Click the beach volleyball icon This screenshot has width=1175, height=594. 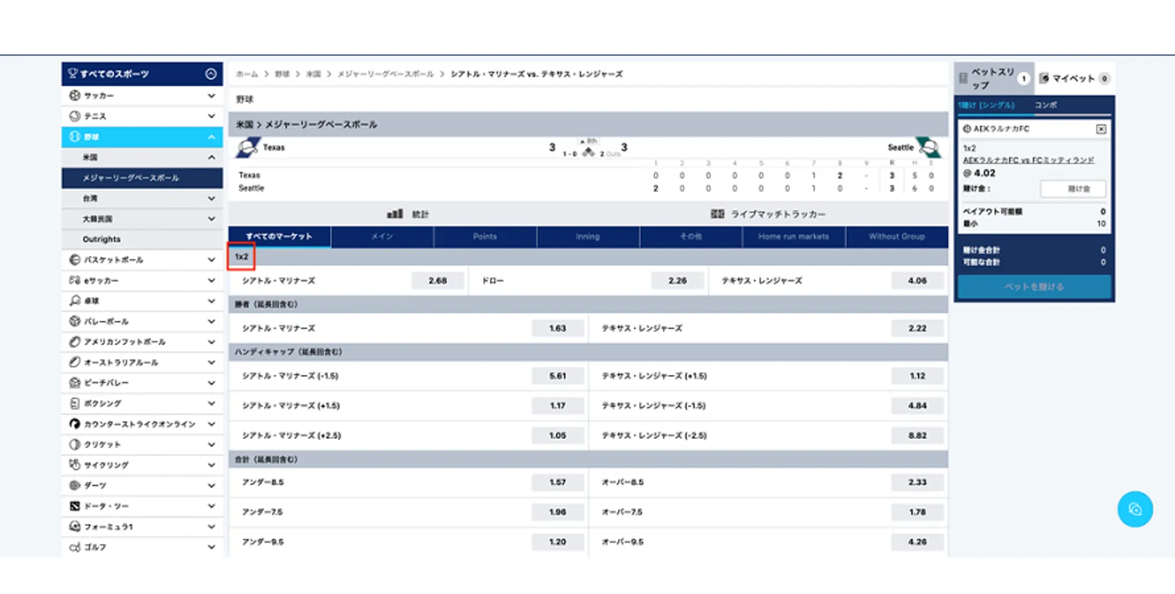click(75, 383)
